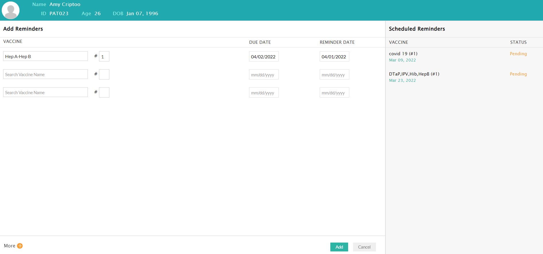Screen dimensions: 543x254
Task: Click the third Search Vaccine Name field
Action: click(x=45, y=92)
